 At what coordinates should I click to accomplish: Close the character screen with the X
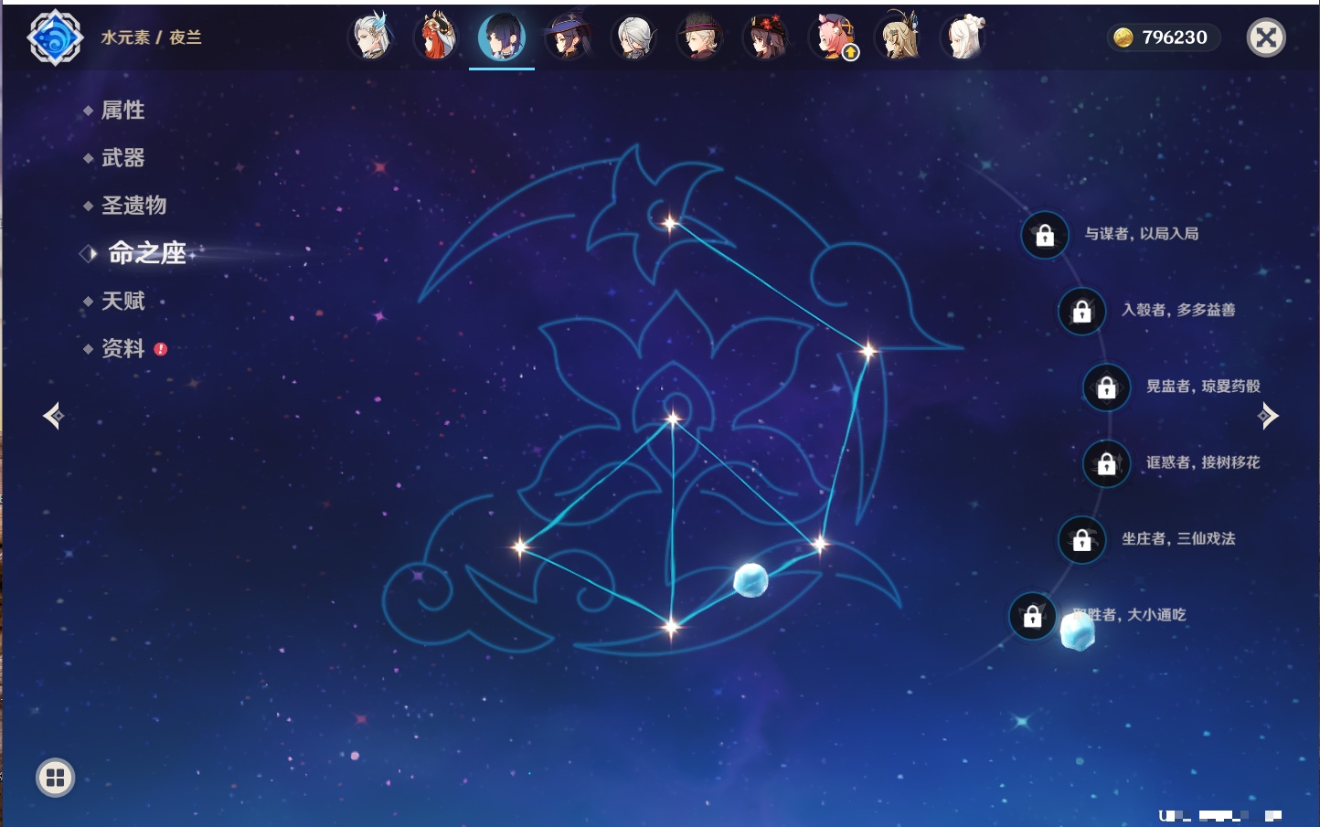1266,37
